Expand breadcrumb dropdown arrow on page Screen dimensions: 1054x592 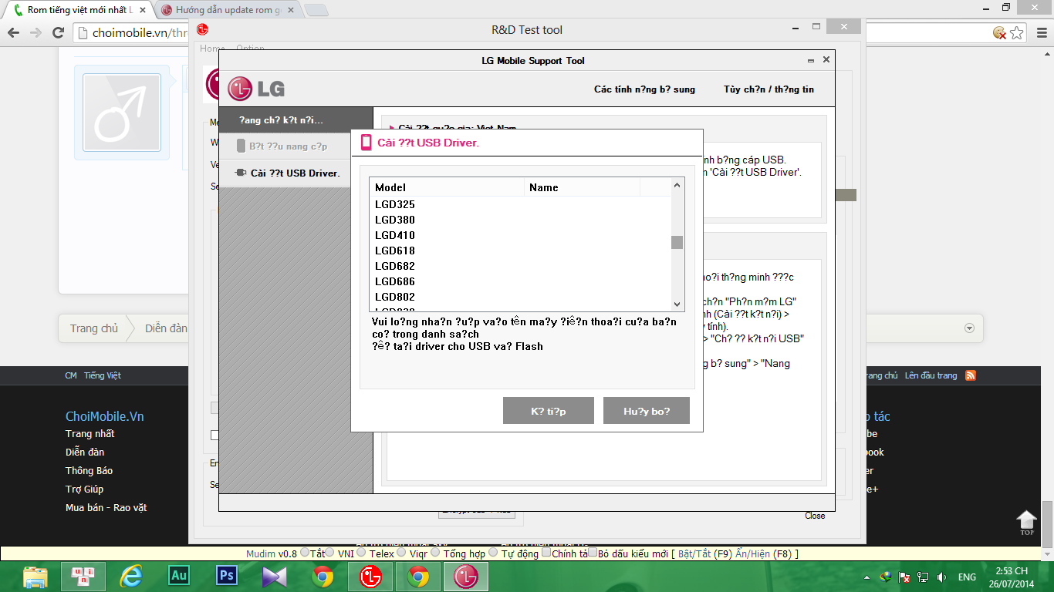969,328
